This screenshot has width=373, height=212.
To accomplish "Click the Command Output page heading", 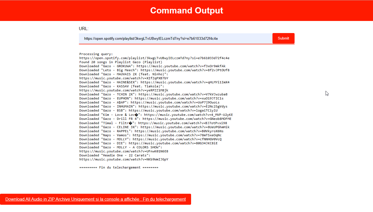I will point(186,10).
